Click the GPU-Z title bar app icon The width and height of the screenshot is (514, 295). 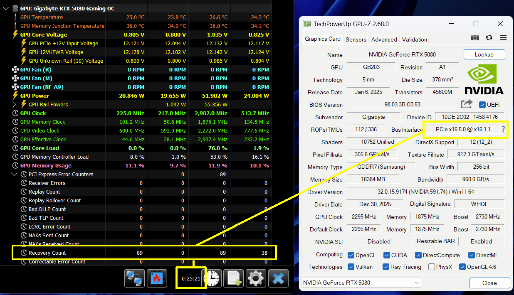[307, 24]
